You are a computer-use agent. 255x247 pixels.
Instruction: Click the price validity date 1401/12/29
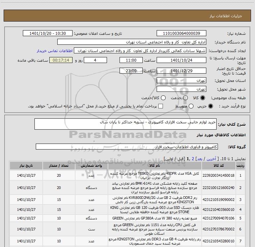pyautogui.click(x=181, y=71)
